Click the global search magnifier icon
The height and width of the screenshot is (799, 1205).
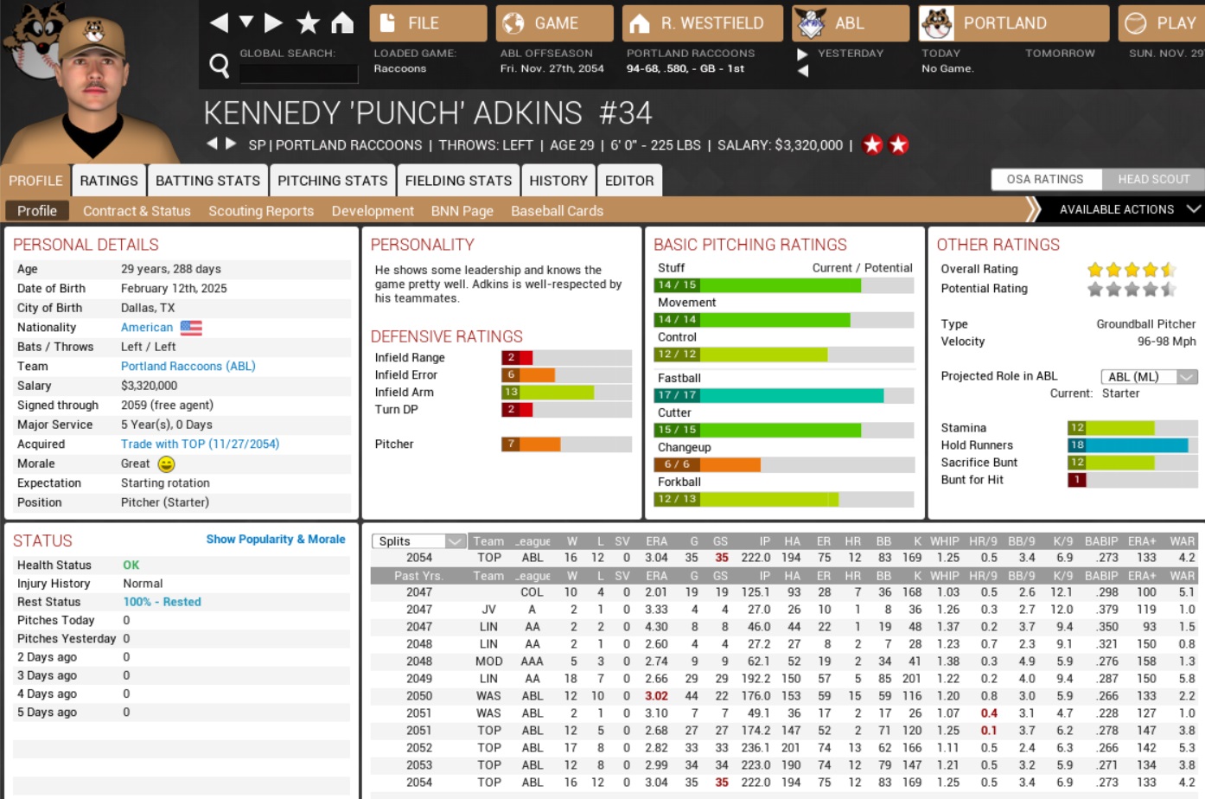tap(220, 65)
